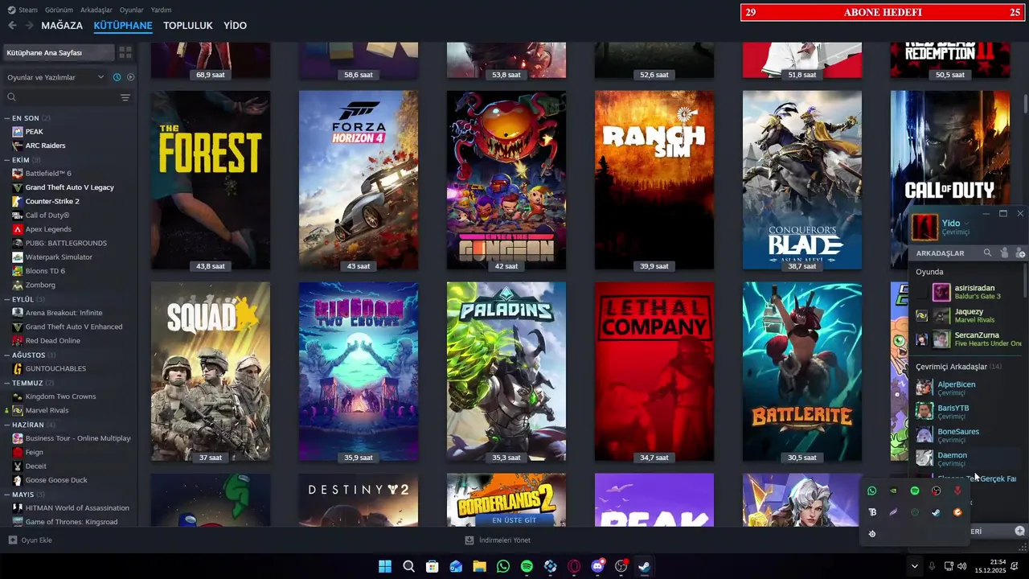Open Spotify from the tray overflow popup
The image size is (1029, 579).
915,491
